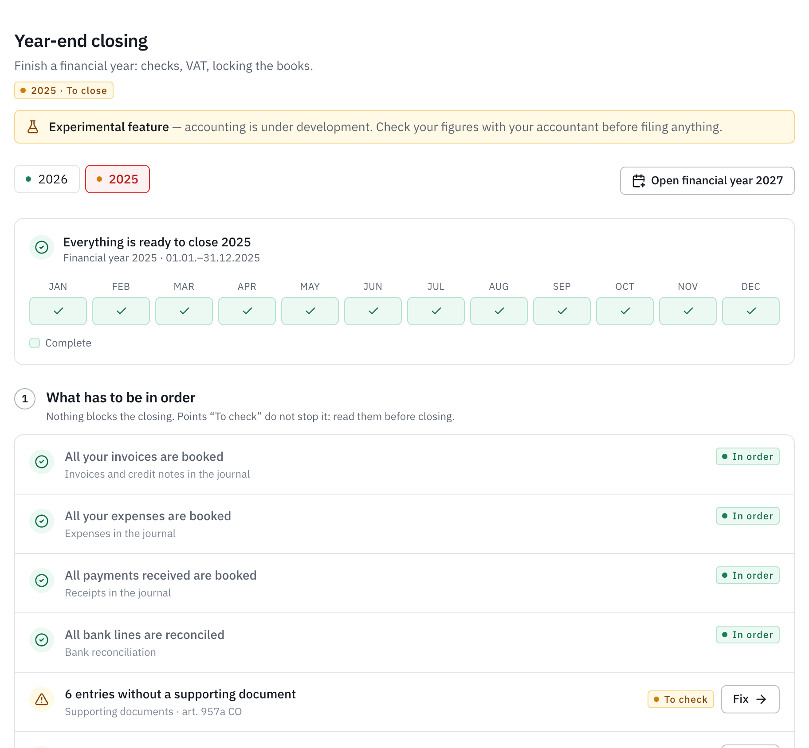Switch to the 2025 year tab

118,179
